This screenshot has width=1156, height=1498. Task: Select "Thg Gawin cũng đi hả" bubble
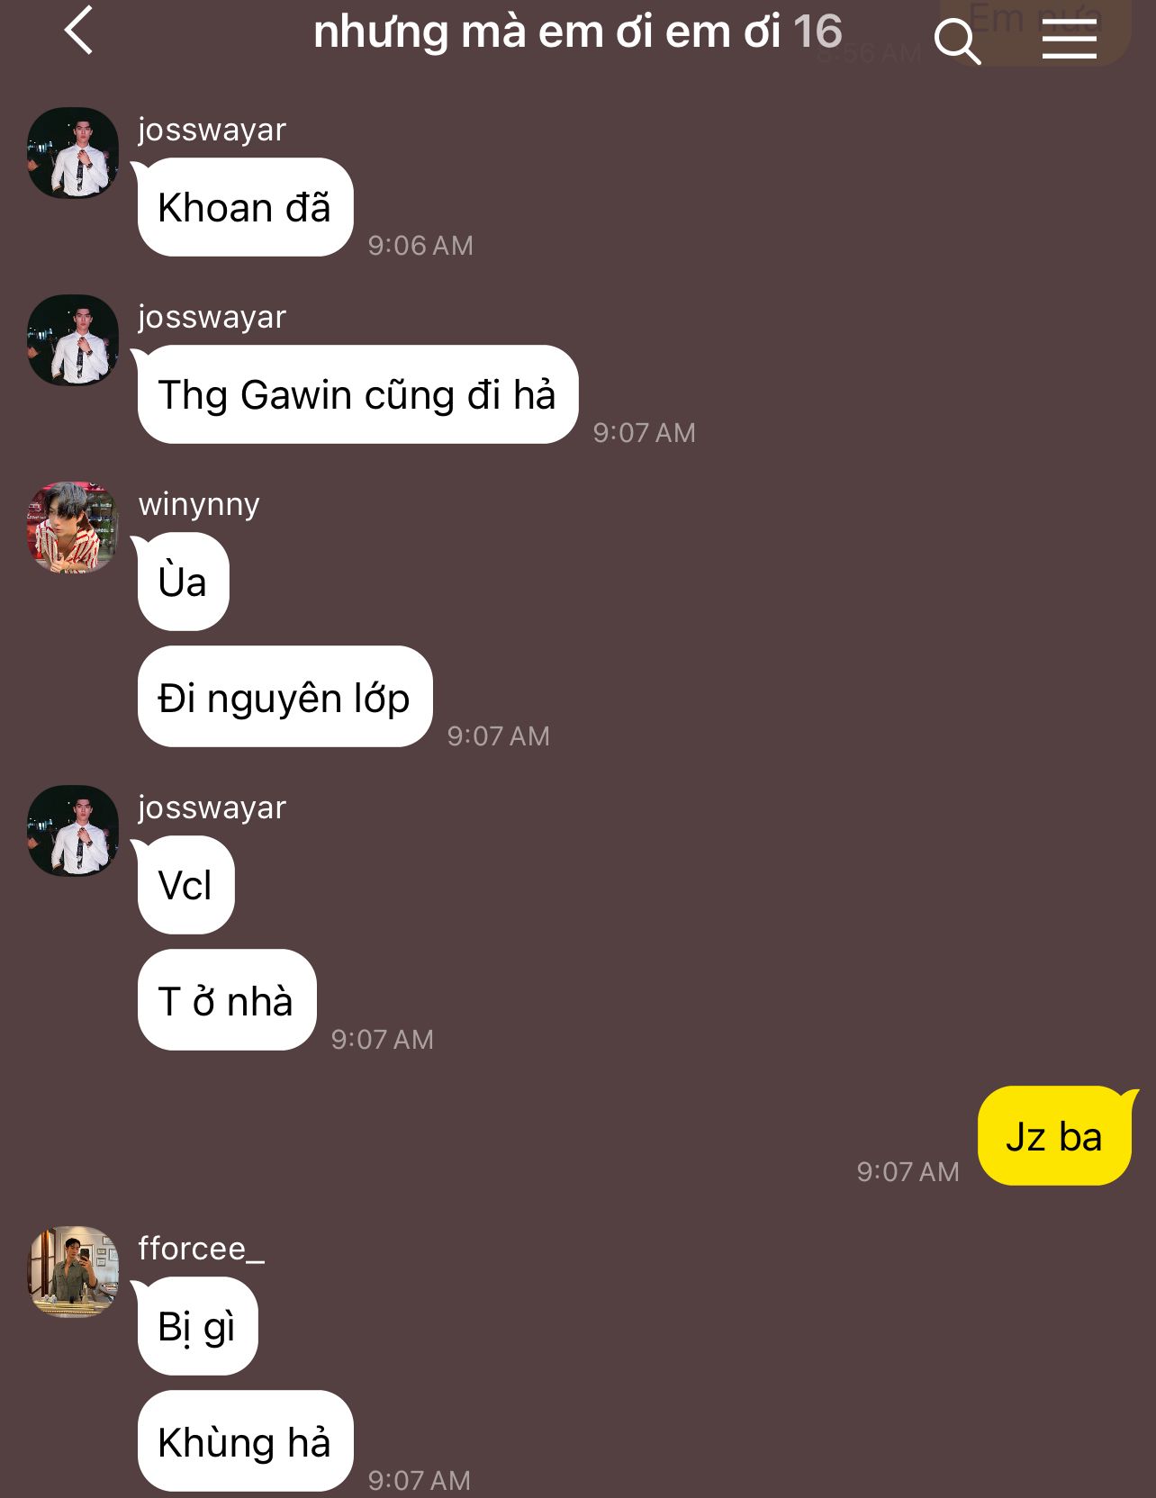[357, 394]
